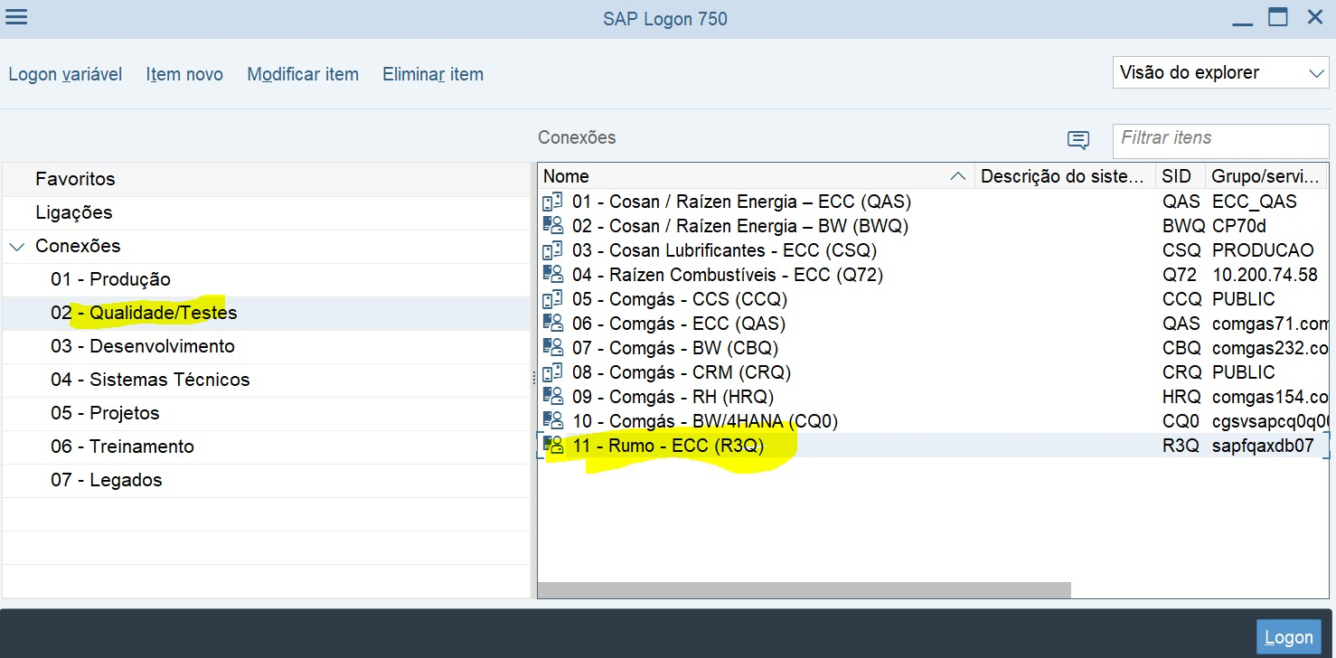Focus the Filtrar itens search field
The height and width of the screenshot is (658, 1336).
pyautogui.click(x=1220, y=141)
